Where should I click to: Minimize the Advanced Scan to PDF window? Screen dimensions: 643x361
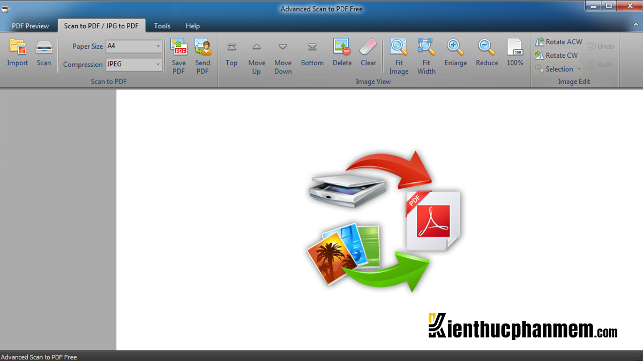593,6
